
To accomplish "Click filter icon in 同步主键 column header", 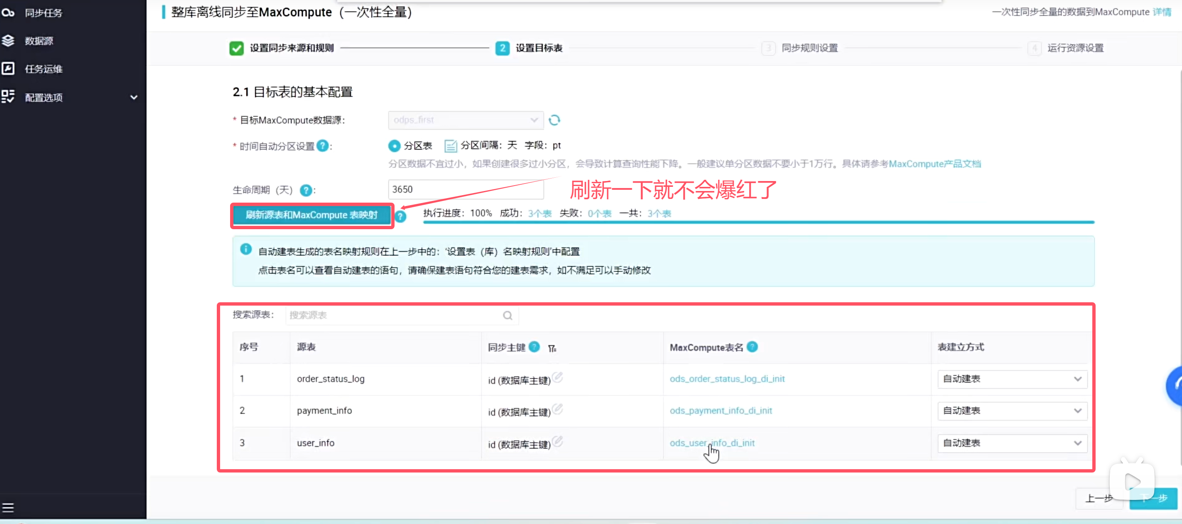I will point(552,348).
